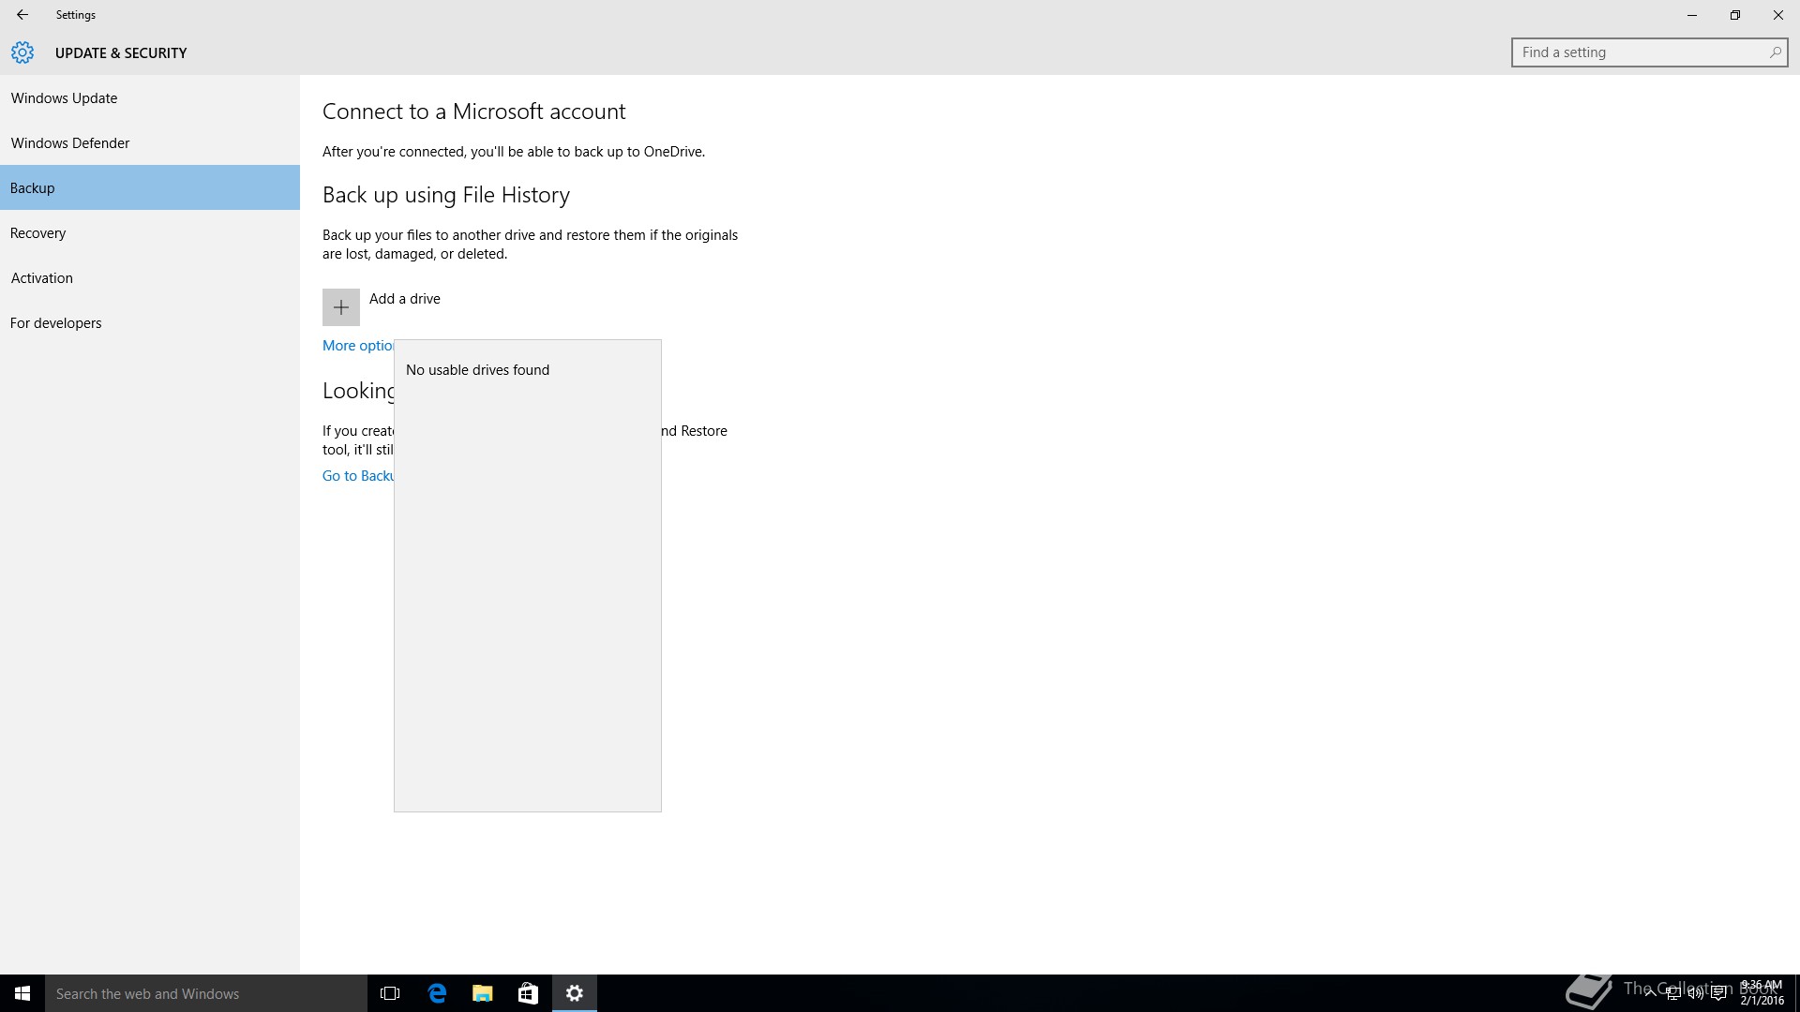Click the 'No usable drives found' message

[478, 370]
